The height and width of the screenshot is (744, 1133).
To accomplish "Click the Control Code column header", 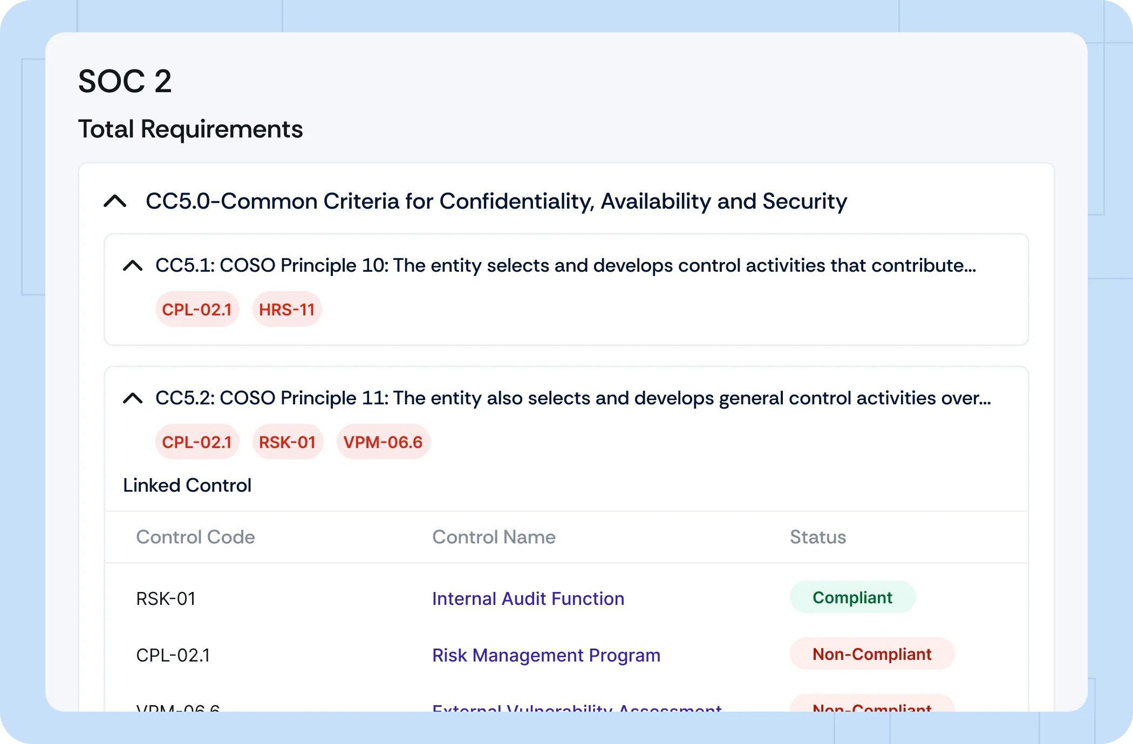I will pyautogui.click(x=195, y=537).
